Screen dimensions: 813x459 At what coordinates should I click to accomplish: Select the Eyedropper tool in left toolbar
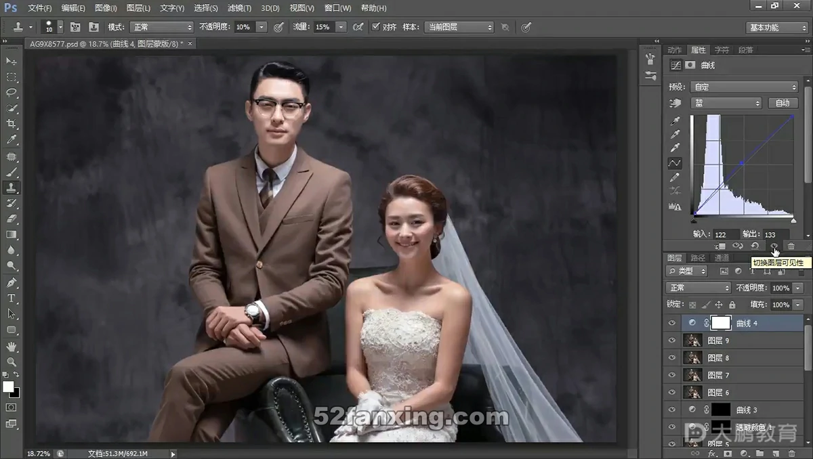(x=12, y=140)
